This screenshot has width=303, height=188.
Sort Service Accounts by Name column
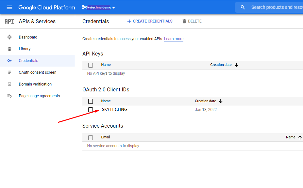[x=291, y=137]
